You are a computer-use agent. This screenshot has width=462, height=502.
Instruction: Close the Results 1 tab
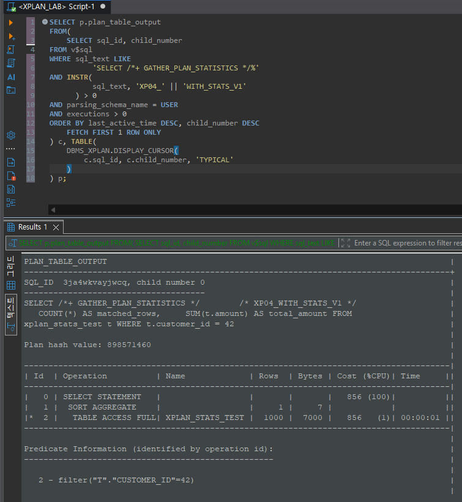click(56, 227)
